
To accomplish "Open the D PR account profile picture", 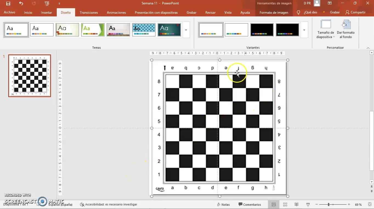I will pos(317,3).
